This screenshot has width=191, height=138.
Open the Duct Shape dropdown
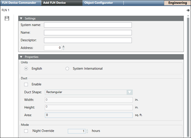point(129,92)
